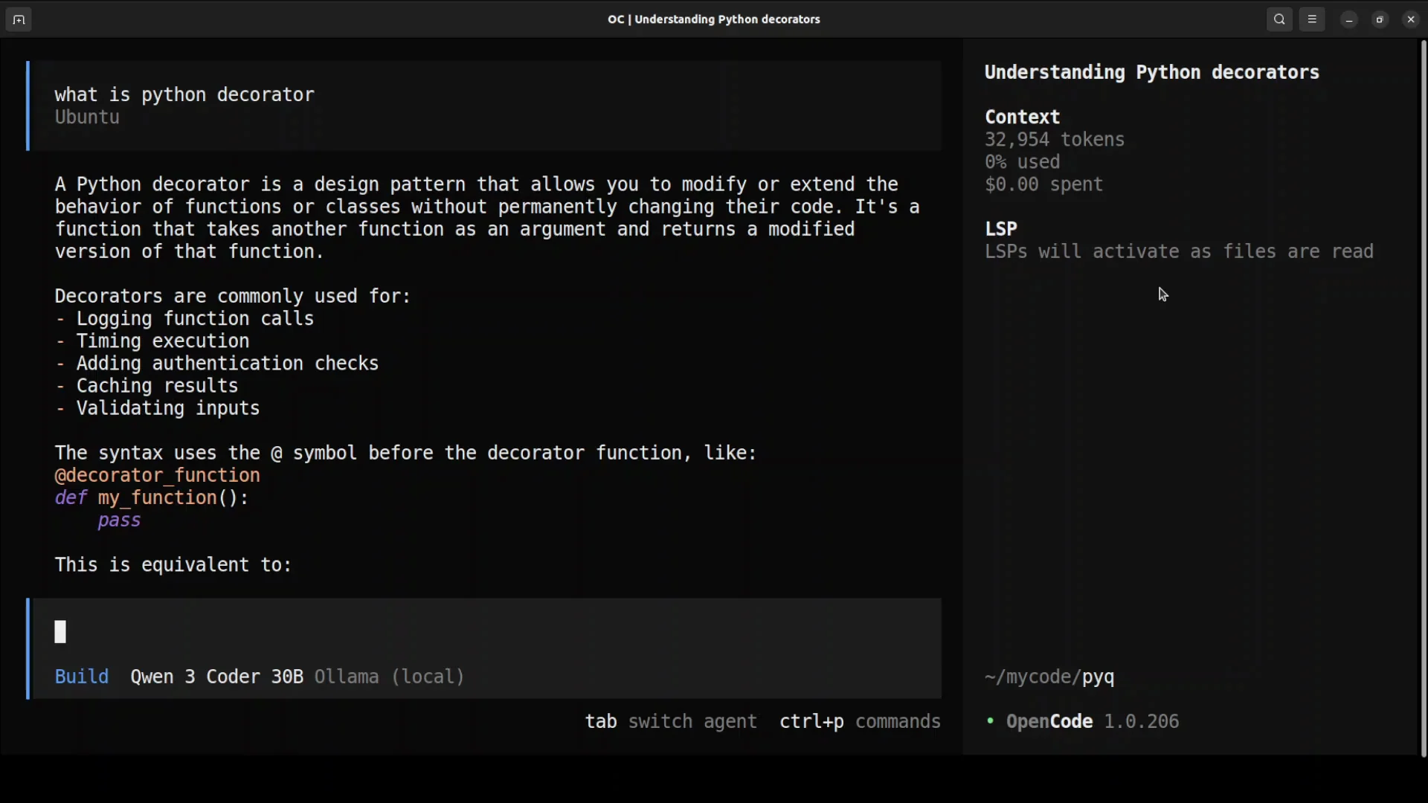Click the 'Understanding Python decorators' sidebar title

click(1152, 72)
